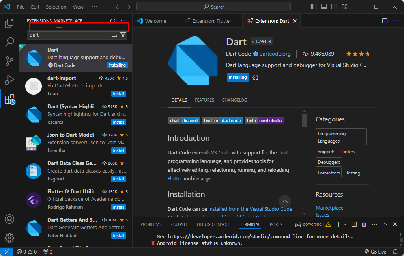
Task: Open the Accounts menu icon
Action: point(9,219)
